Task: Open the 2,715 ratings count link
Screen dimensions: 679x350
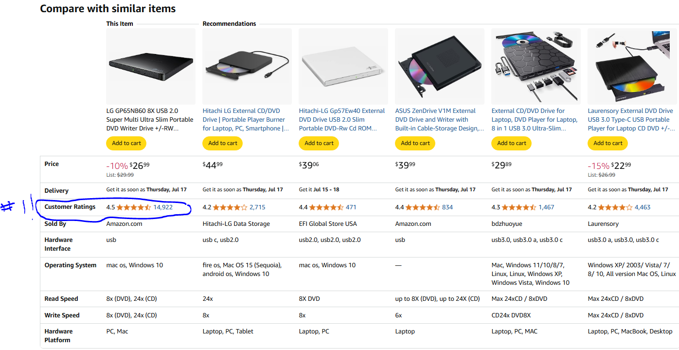Action: (257, 207)
